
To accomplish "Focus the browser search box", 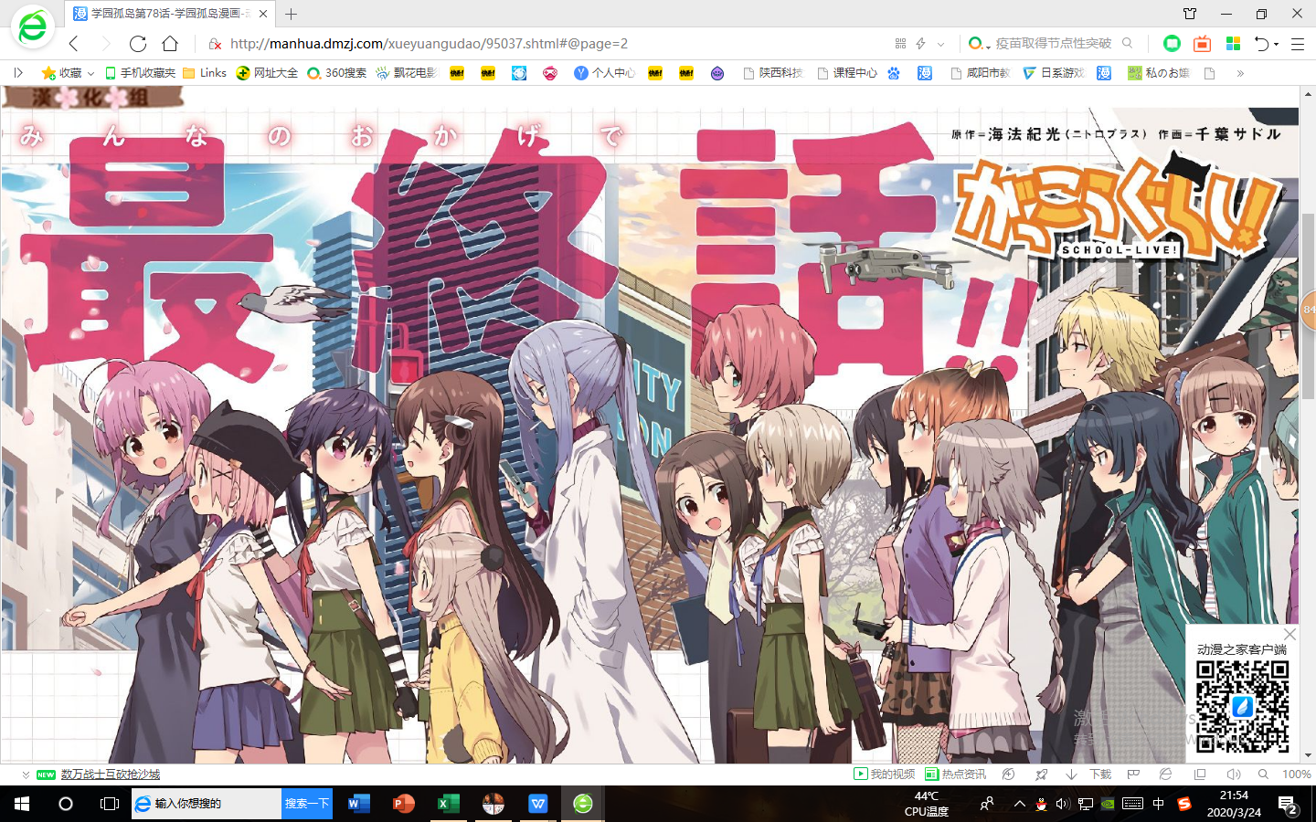I will pyautogui.click(x=1053, y=44).
